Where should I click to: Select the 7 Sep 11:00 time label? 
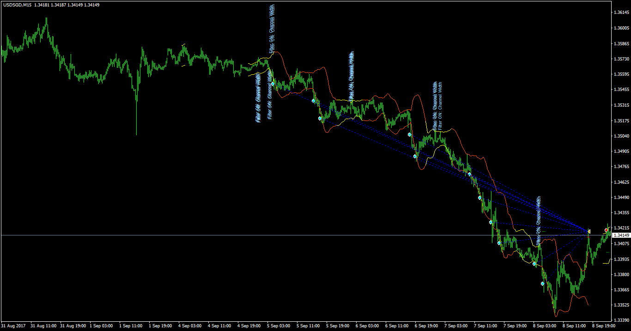(x=485, y=326)
